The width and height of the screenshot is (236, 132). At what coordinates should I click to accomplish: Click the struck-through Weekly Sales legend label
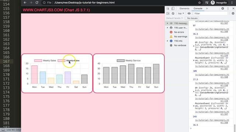click(x=73, y=60)
